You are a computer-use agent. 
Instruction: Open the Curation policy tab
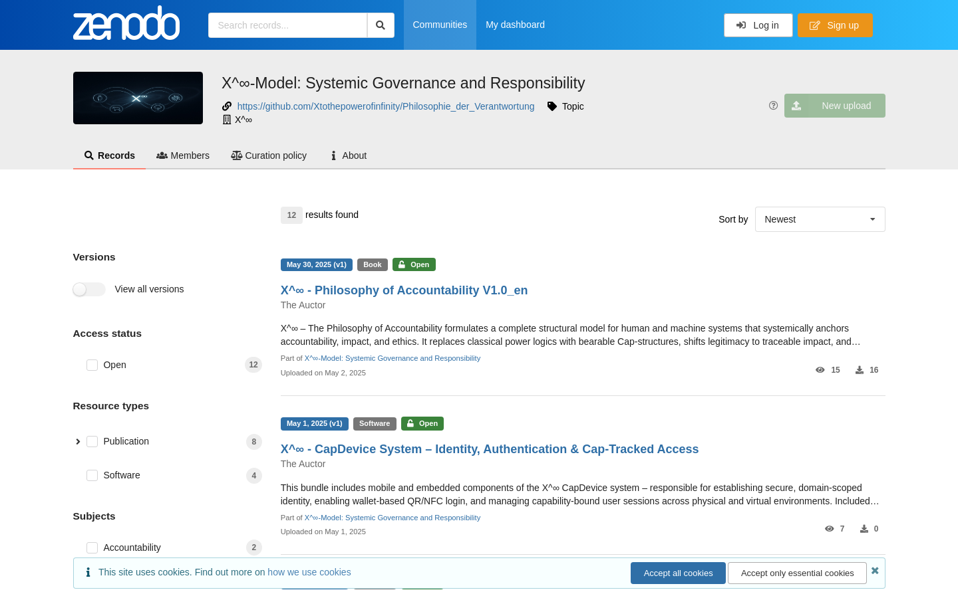(269, 155)
